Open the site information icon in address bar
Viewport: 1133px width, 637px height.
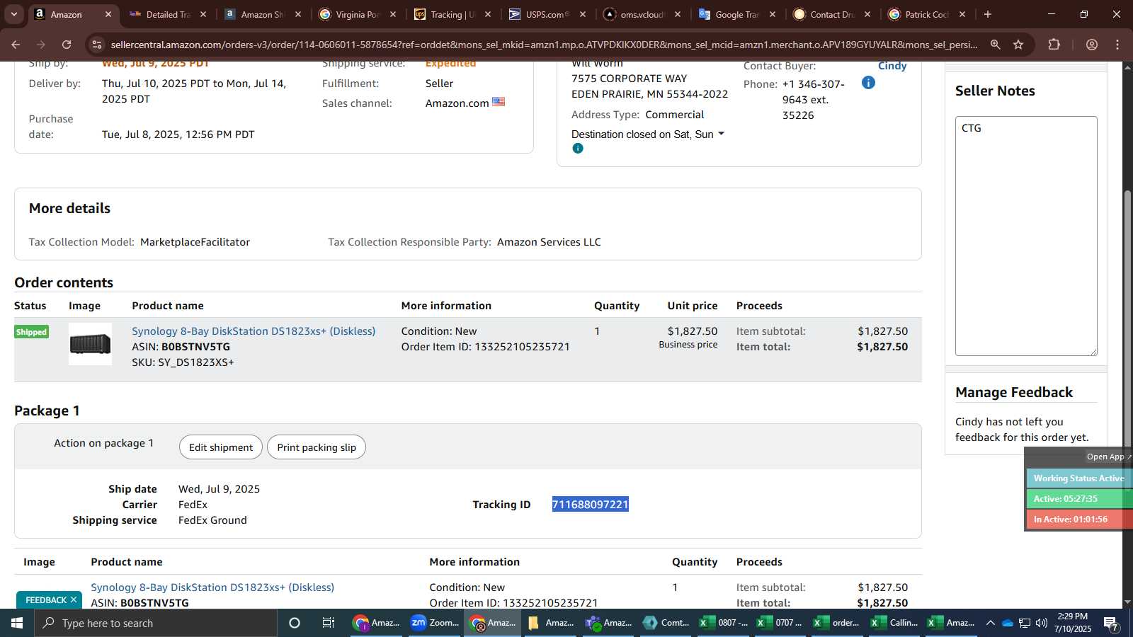97,45
